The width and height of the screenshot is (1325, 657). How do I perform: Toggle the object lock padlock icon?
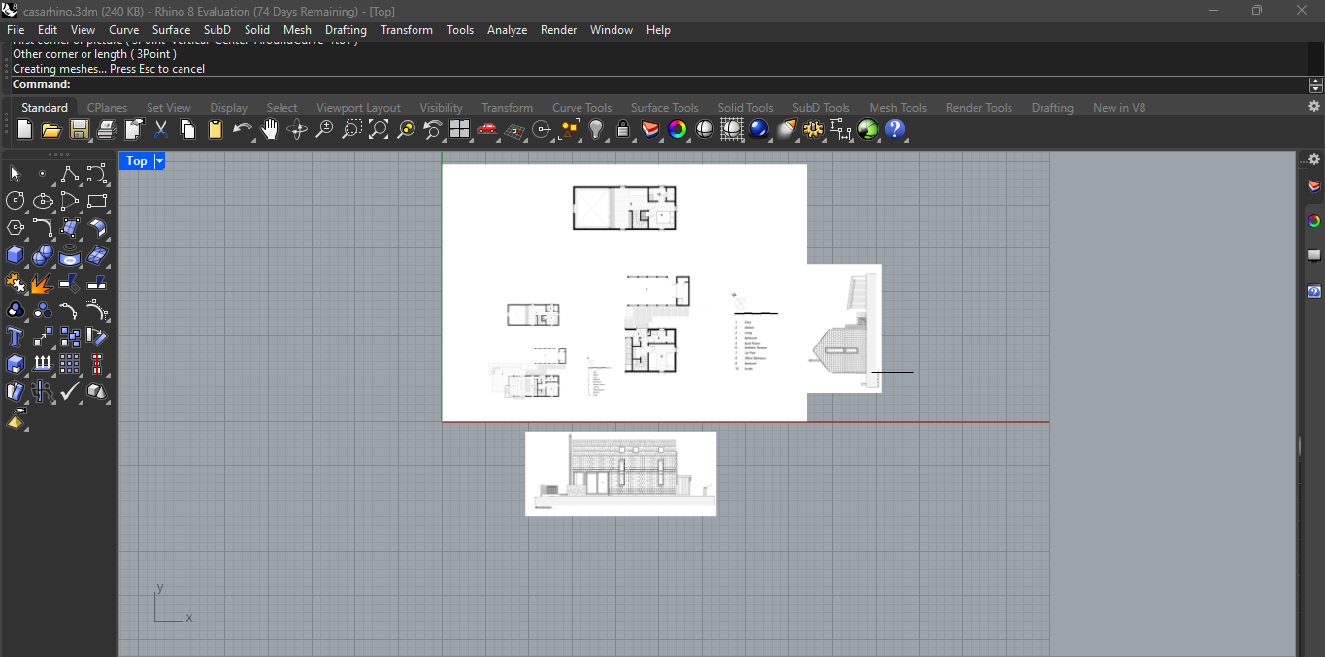point(622,129)
